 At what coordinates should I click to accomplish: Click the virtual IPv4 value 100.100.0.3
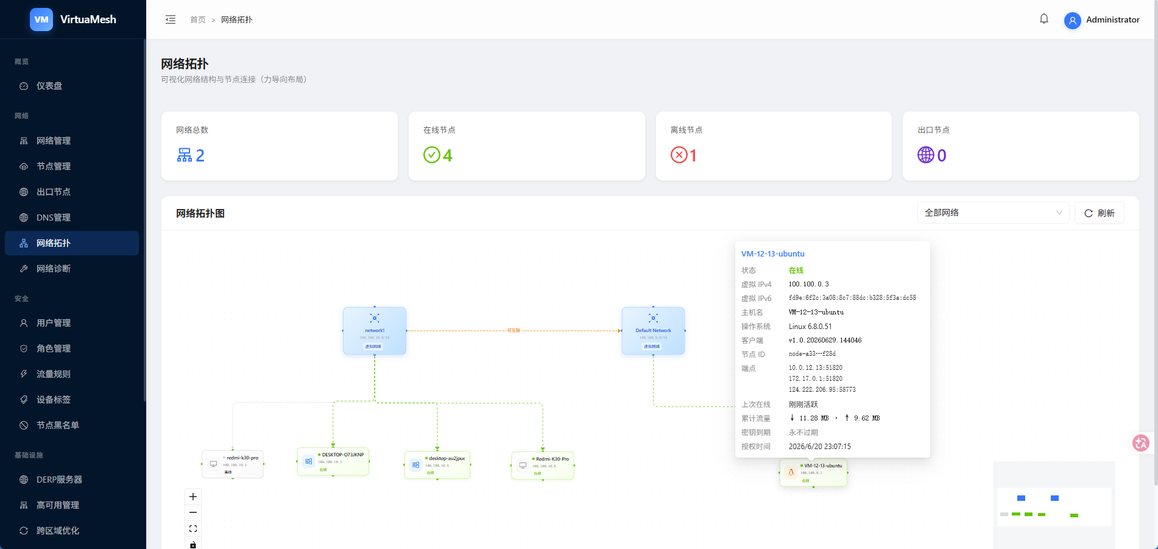point(808,284)
